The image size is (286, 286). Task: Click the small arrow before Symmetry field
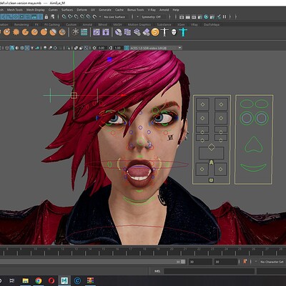pyautogui.click(x=137, y=17)
